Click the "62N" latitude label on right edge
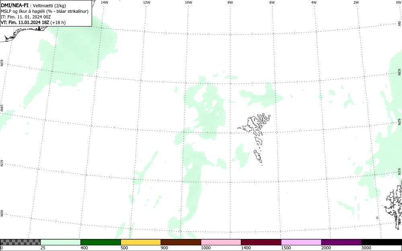 coord(400,121)
